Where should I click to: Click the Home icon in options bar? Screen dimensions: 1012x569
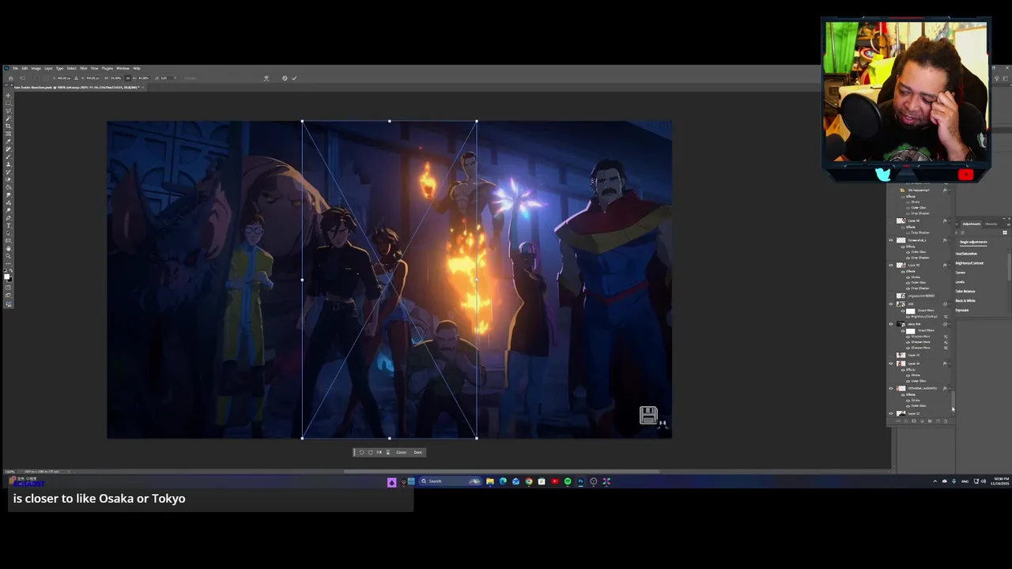pyautogui.click(x=10, y=78)
